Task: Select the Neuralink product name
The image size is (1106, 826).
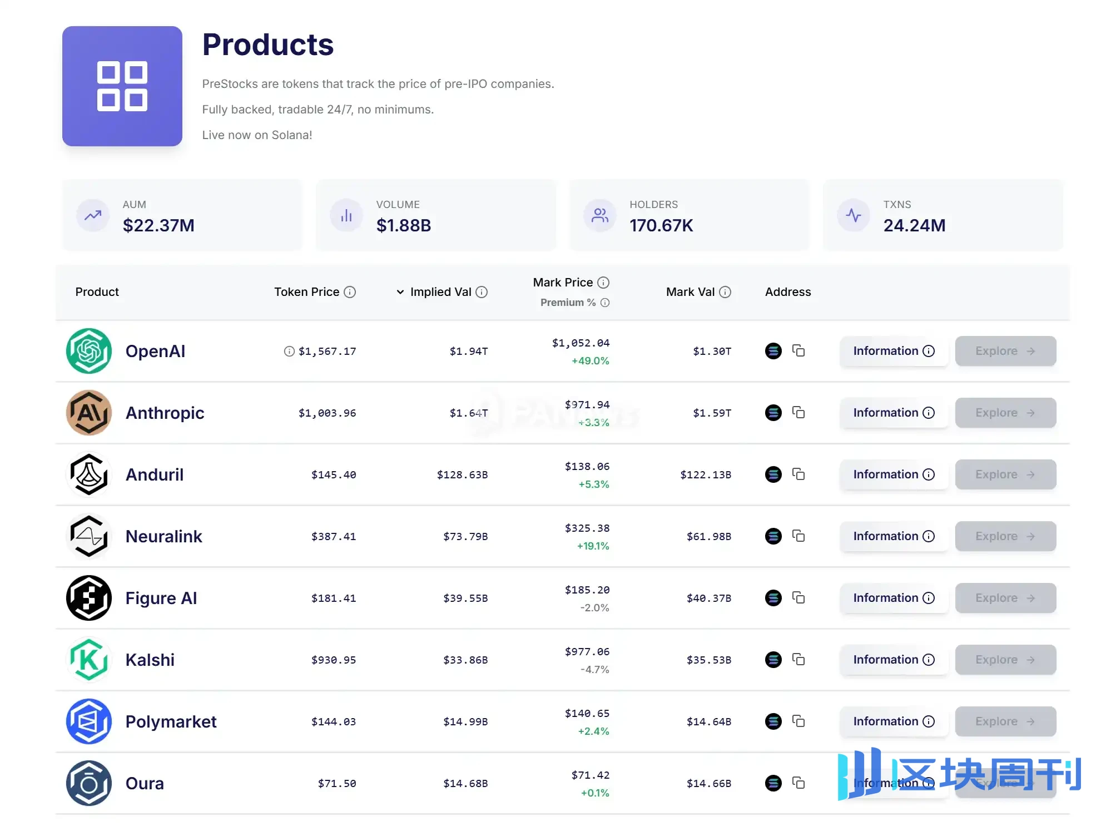Action: pyautogui.click(x=163, y=536)
